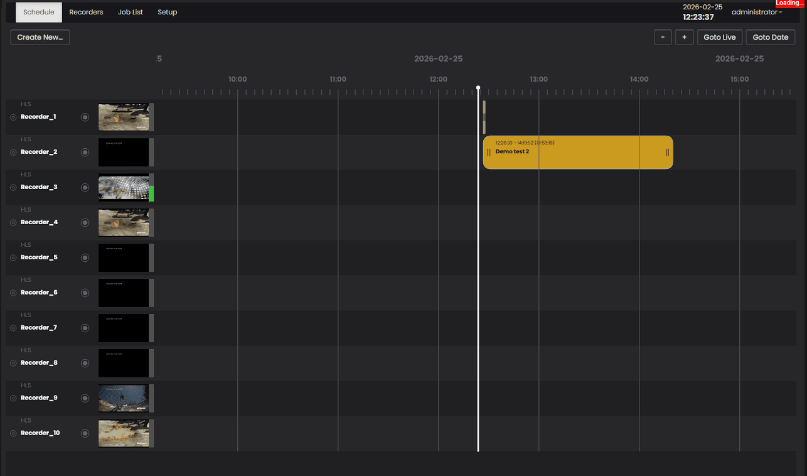807x476 pixels.
Task: Click the right trim handle of Demo test 2
Action: click(665, 152)
